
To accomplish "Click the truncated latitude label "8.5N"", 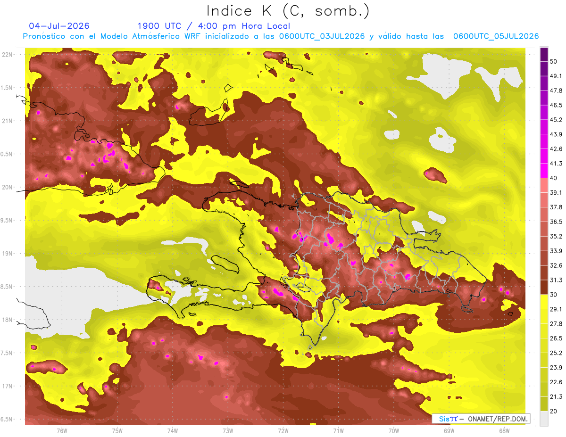I will click(7, 287).
